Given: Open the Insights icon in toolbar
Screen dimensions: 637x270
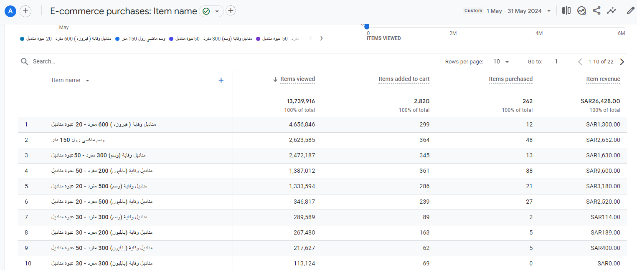Looking at the screenshot, I should pyautogui.click(x=581, y=11).
